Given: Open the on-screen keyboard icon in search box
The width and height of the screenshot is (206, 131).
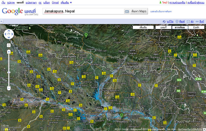Looking at the screenshot, I should 127,11.
